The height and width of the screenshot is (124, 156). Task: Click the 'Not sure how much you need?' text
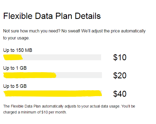click(x=32, y=31)
